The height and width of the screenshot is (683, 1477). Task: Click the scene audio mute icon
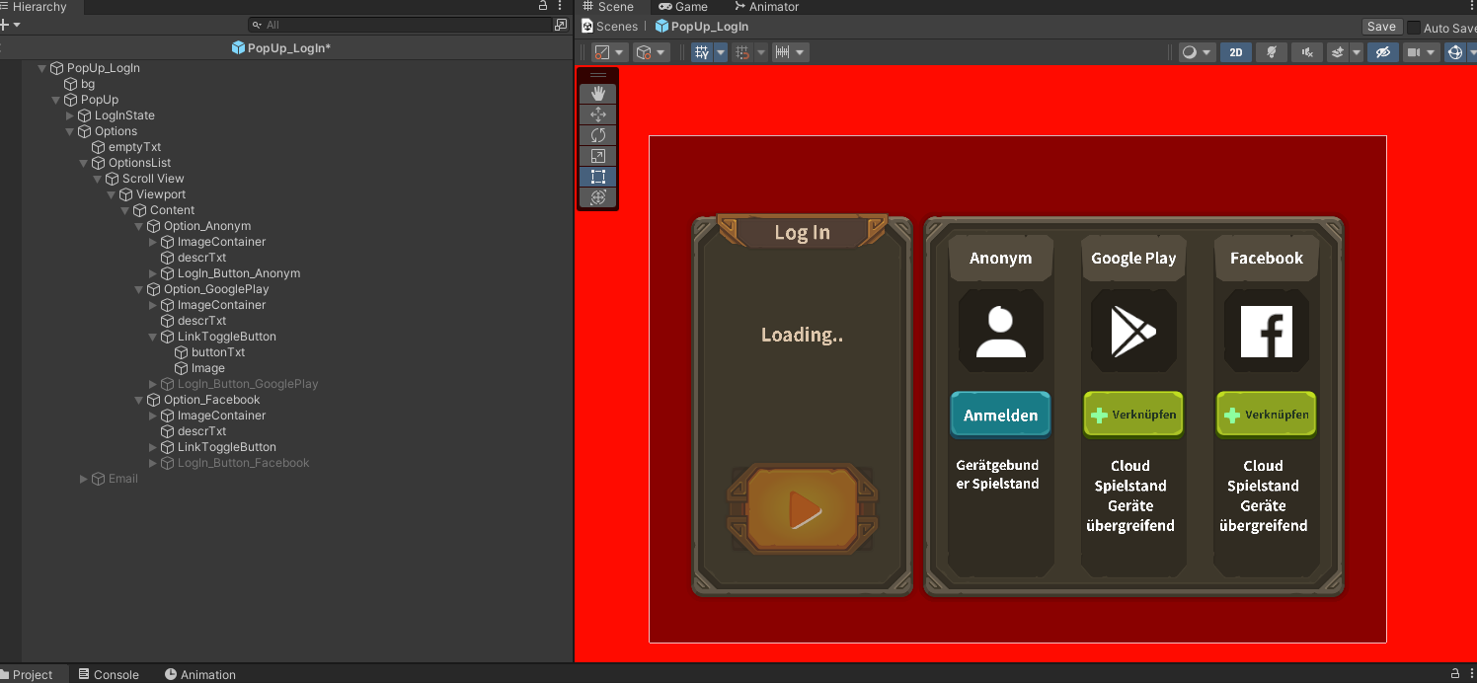[x=1307, y=52]
